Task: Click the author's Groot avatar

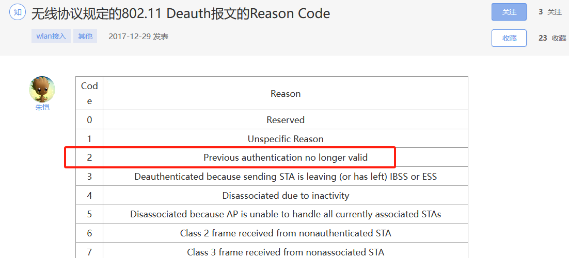Action: click(x=42, y=89)
